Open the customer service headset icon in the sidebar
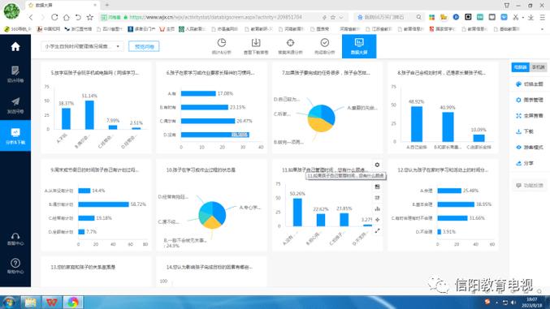Image resolution: width=550 pixels, height=309 pixels. click(15, 239)
